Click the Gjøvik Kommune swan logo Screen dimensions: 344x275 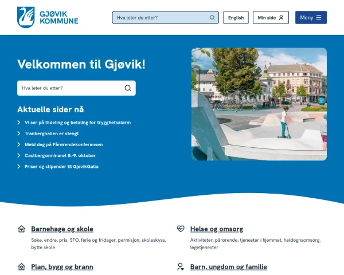(26, 17)
